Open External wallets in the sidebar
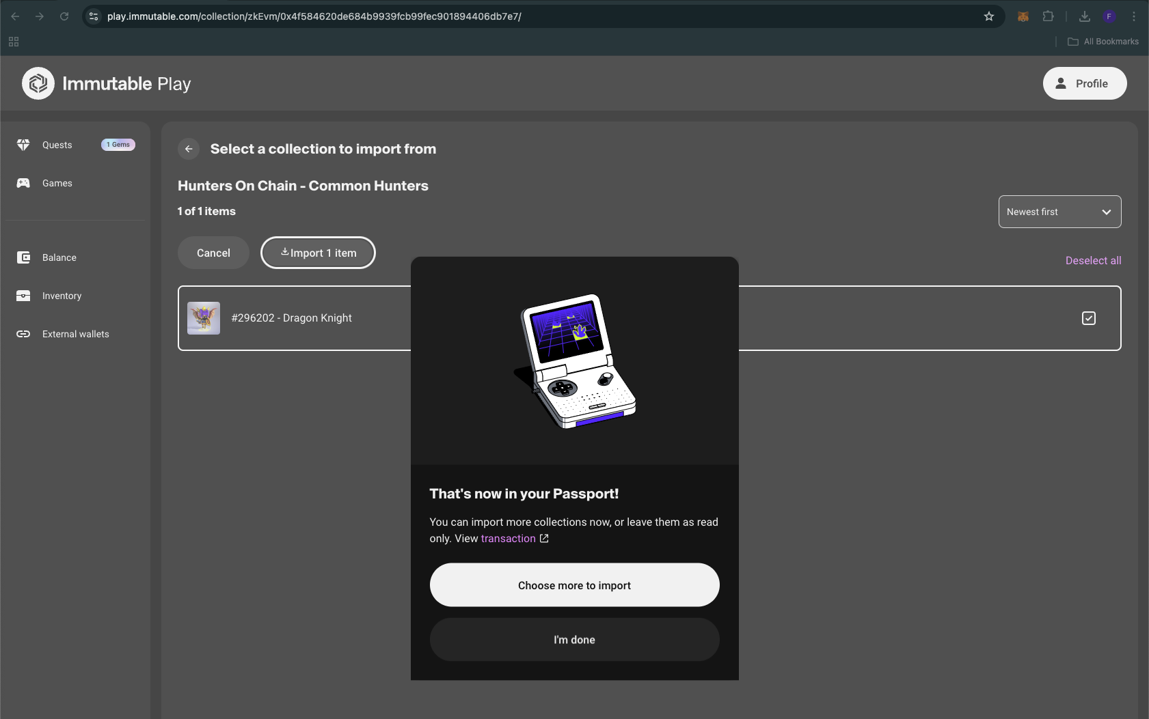 coord(75,334)
